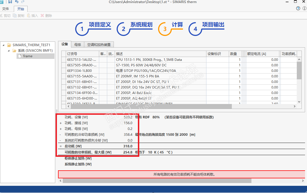307x193 pixels.
Task: Select the 开始 ribbon tab
Action: pyautogui.click(x=20, y=9)
